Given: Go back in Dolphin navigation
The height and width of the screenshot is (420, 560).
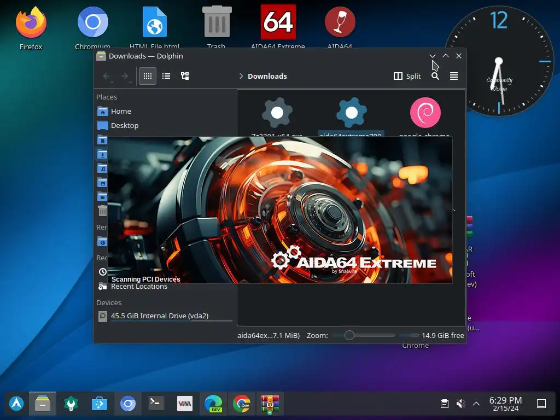Looking at the screenshot, I should (107, 76).
